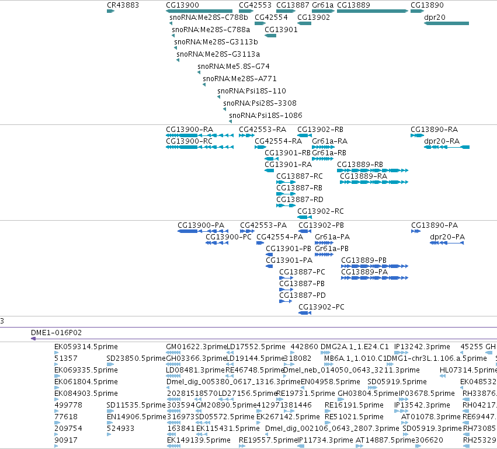
Task: Select transcript CG13887-RB
Action: [299, 188]
